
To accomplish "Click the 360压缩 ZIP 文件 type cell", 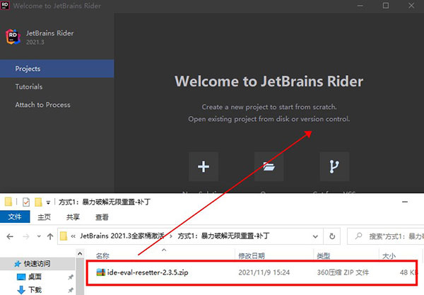I will coord(343,272).
